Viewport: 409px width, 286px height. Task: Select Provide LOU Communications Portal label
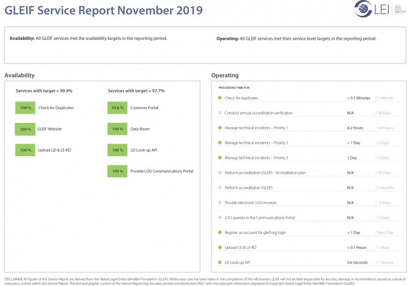pos(161,171)
